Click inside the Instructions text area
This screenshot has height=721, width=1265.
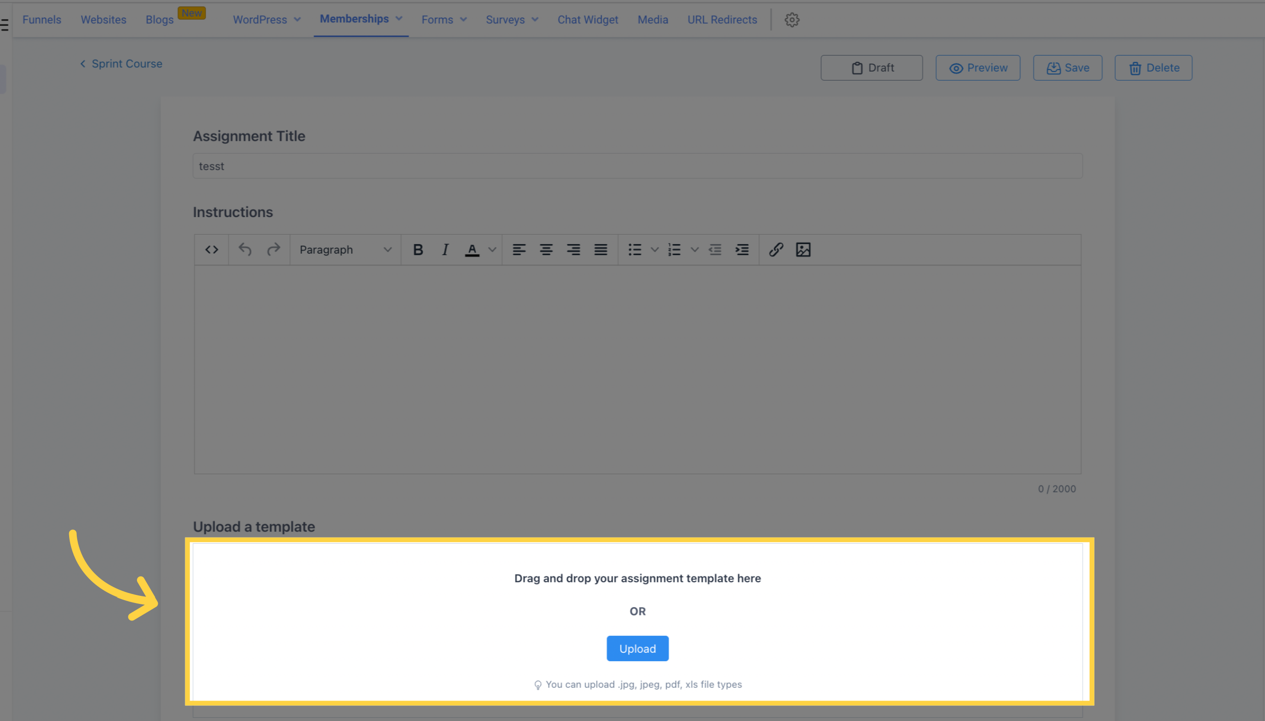tap(637, 369)
